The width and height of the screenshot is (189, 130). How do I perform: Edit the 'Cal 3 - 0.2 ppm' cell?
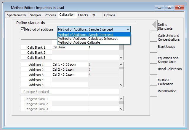pos(70,74)
